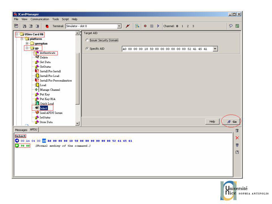This screenshot has width=272, height=204.
Task: Select GetStatus command in tree
Action: [x=45, y=67]
